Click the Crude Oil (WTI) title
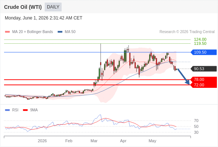This screenshot has height=147, width=218. (x=23, y=7)
